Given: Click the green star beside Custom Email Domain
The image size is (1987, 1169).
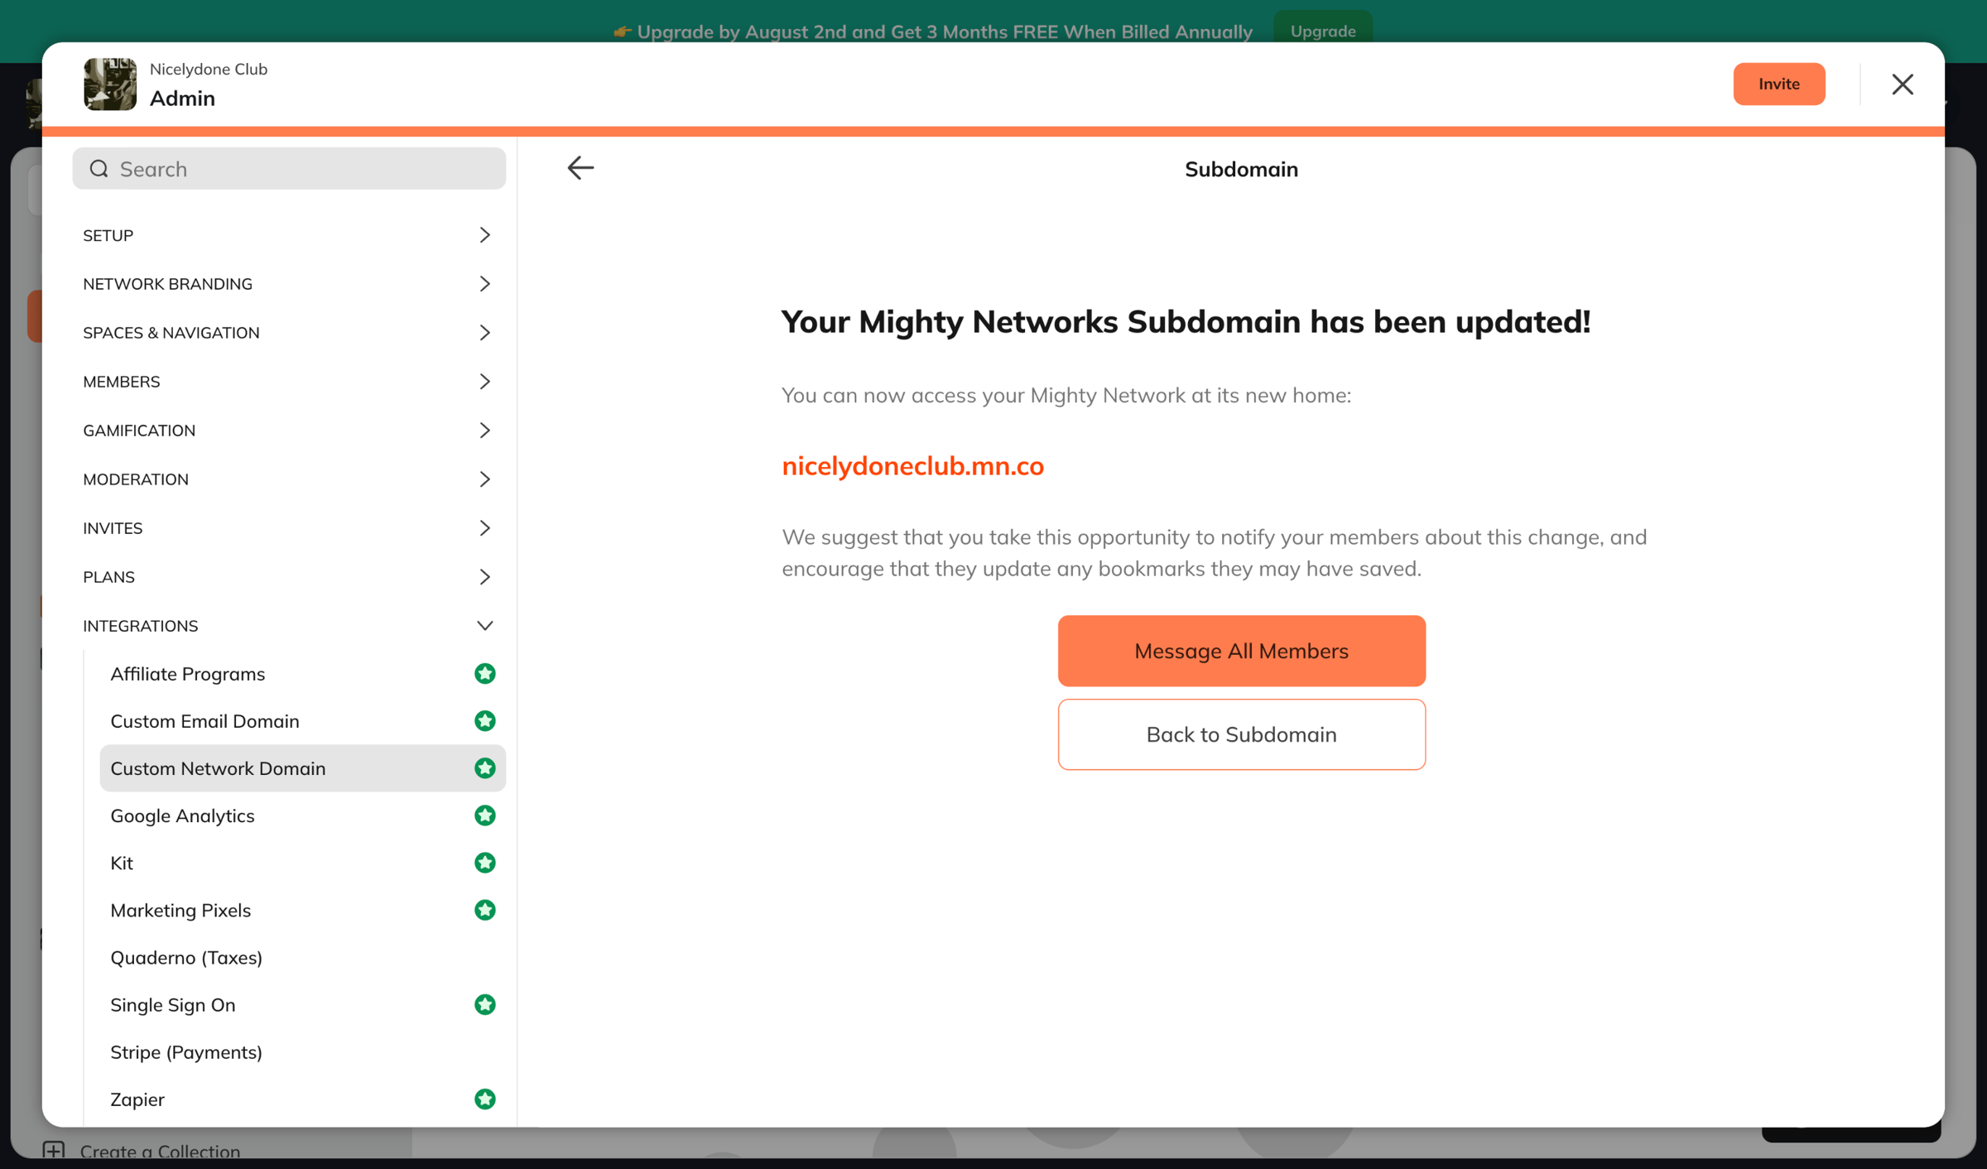Looking at the screenshot, I should [x=485, y=721].
